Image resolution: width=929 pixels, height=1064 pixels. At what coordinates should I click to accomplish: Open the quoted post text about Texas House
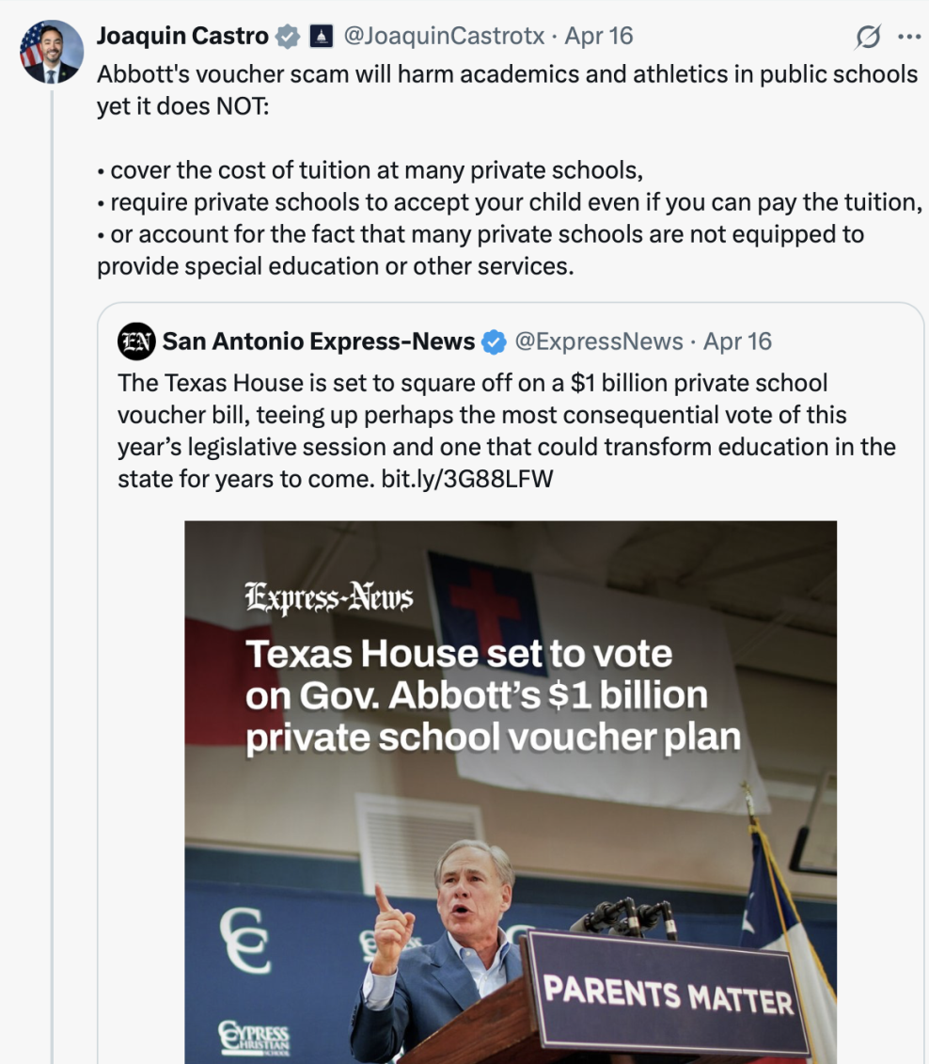point(506,415)
